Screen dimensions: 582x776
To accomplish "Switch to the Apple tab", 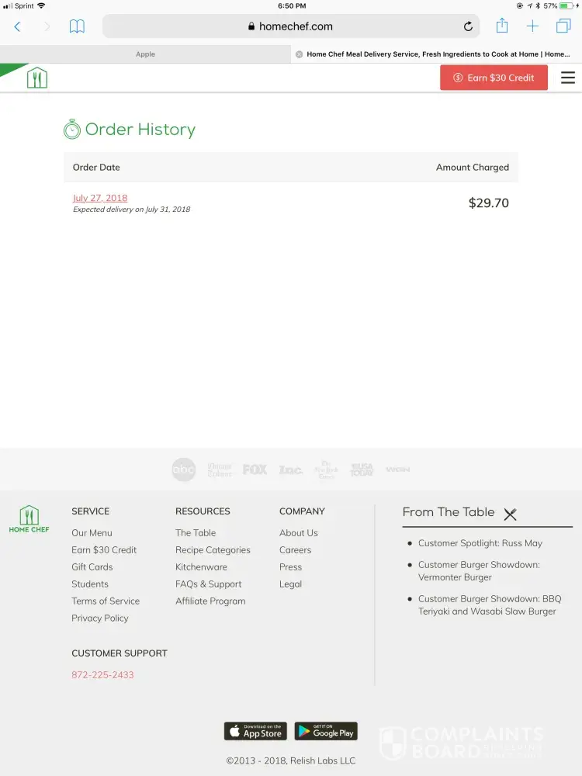I will pos(145,54).
